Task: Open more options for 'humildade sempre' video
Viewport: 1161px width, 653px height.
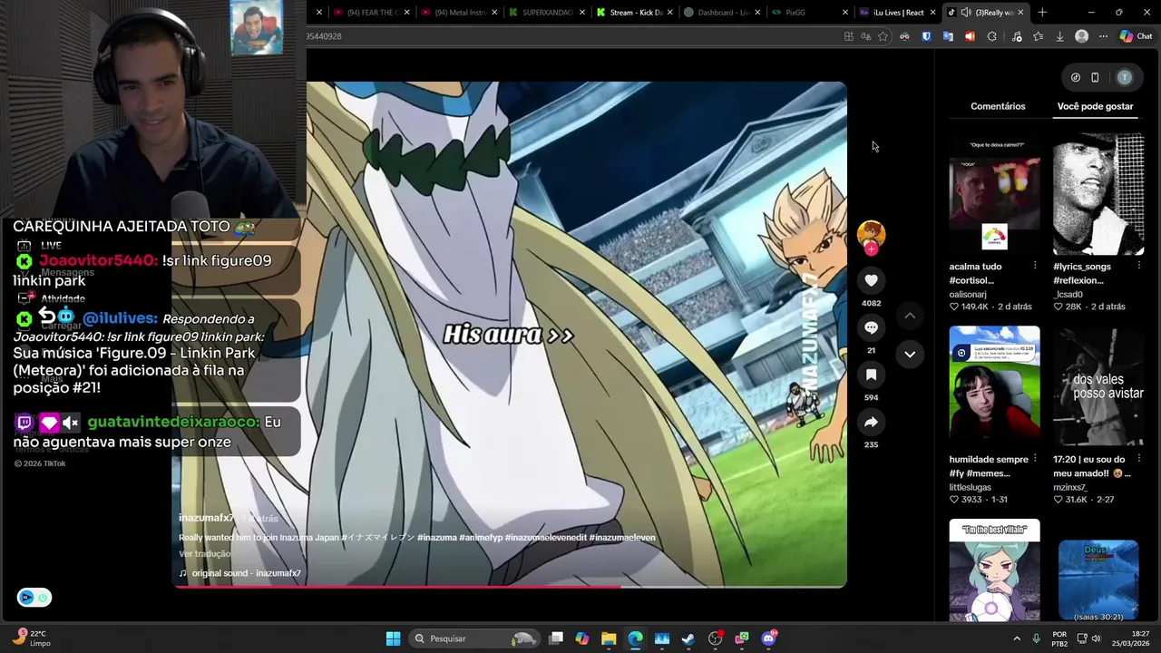Action: (x=1035, y=459)
